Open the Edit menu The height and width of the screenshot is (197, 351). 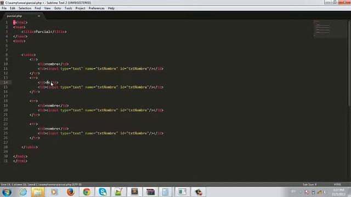12,8
